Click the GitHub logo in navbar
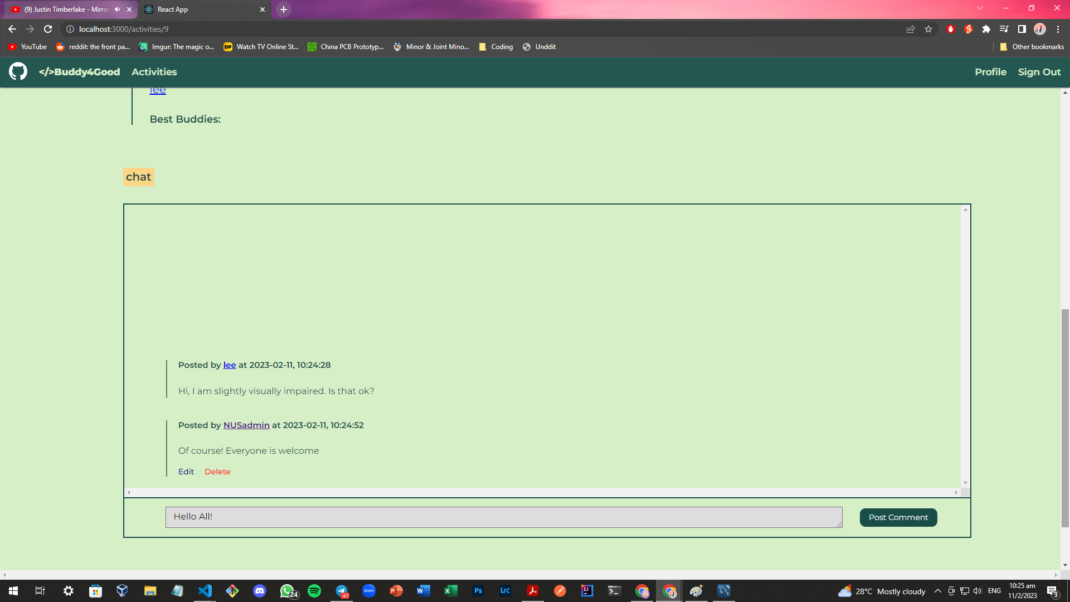This screenshot has height=602, width=1070. [18, 71]
